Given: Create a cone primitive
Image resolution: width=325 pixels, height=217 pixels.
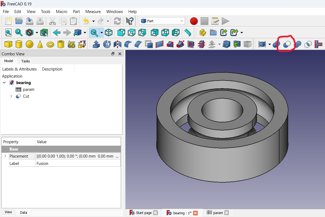Looking at the screenshot, I should click(x=40, y=44).
